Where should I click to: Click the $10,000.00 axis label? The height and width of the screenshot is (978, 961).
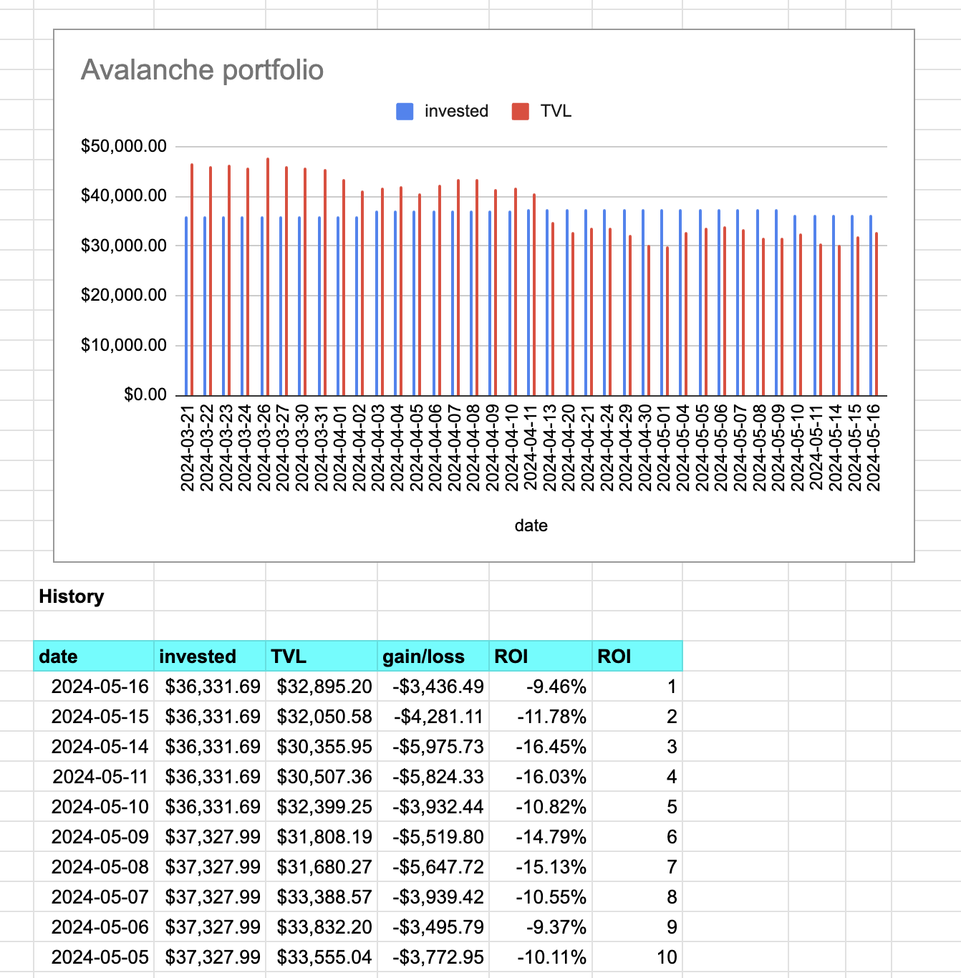[123, 345]
